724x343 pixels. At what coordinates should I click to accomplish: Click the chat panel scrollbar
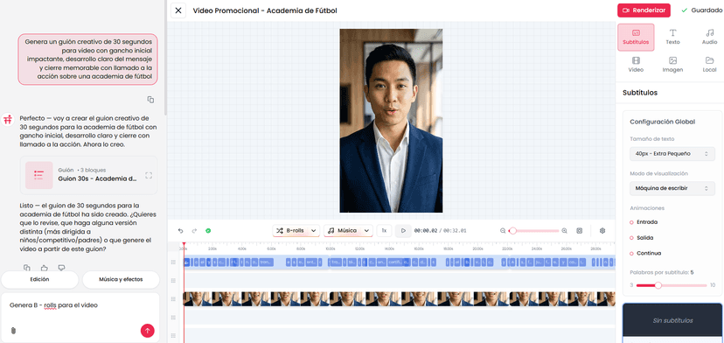click(x=166, y=58)
